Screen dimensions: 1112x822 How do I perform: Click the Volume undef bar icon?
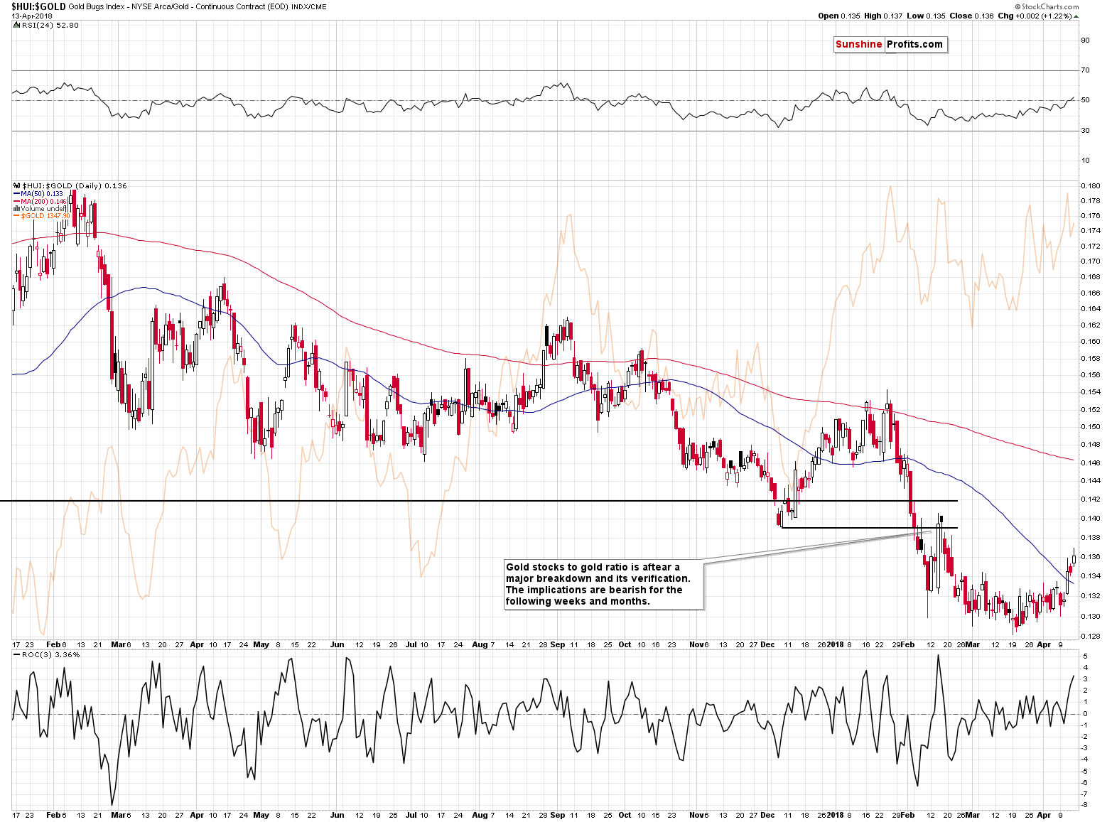pyautogui.click(x=17, y=209)
